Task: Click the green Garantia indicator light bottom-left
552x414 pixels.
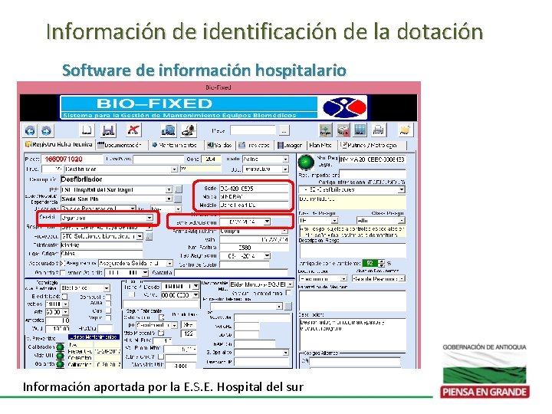Action: pos(61,364)
